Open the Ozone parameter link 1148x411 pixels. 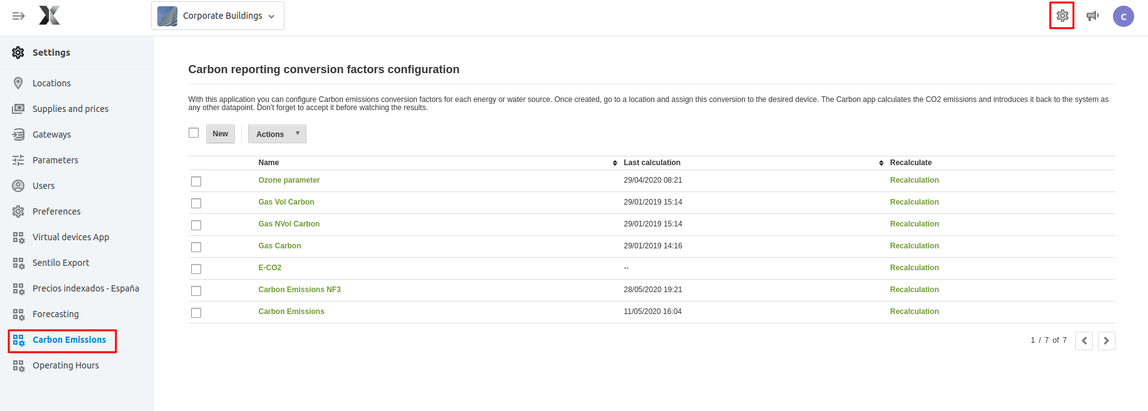[x=289, y=180]
